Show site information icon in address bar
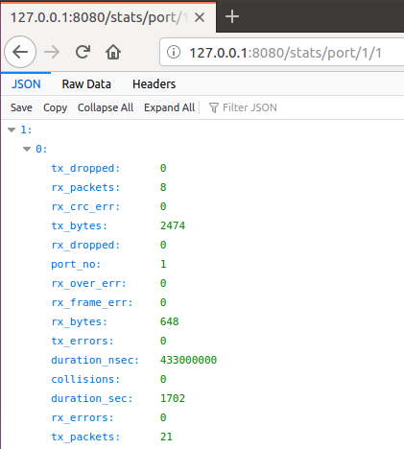404x449 pixels. 174,52
